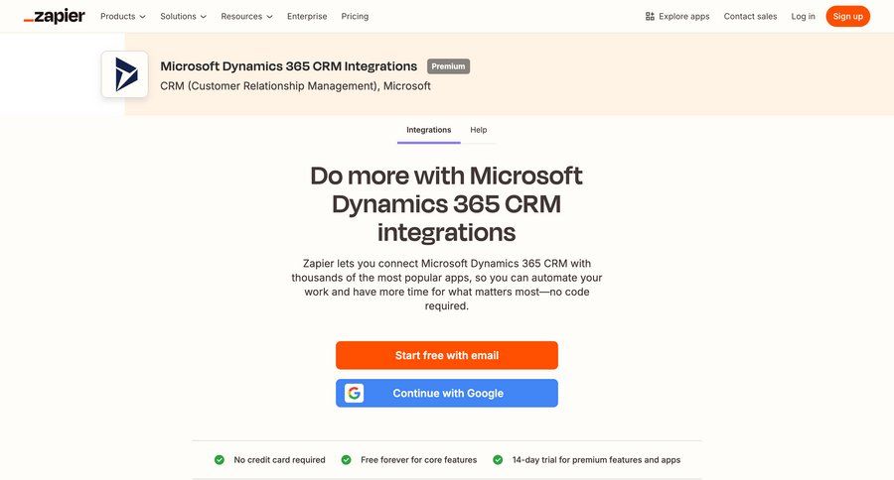
Task: Click the green check next to 14-day trial
Action: (x=498, y=459)
